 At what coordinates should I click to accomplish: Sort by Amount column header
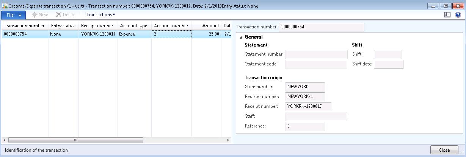[207, 26]
